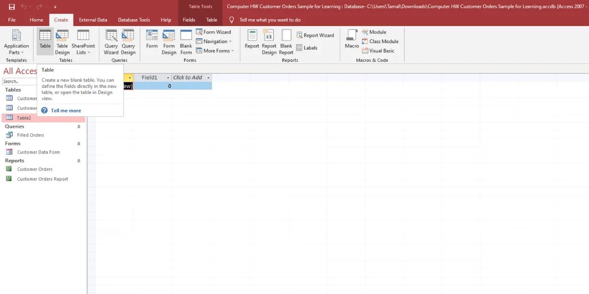
Task: Collapse the Reports section chevron
Action: click(x=78, y=160)
